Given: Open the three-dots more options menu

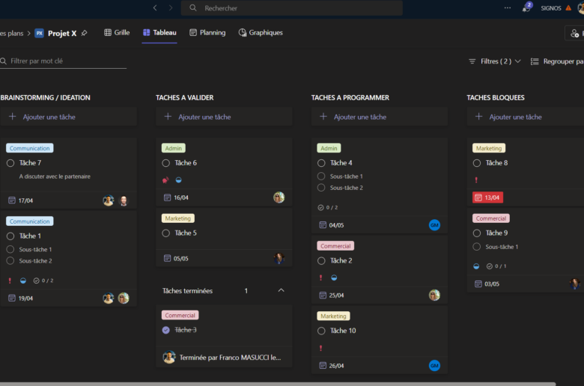Looking at the screenshot, I should coord(508,8).
